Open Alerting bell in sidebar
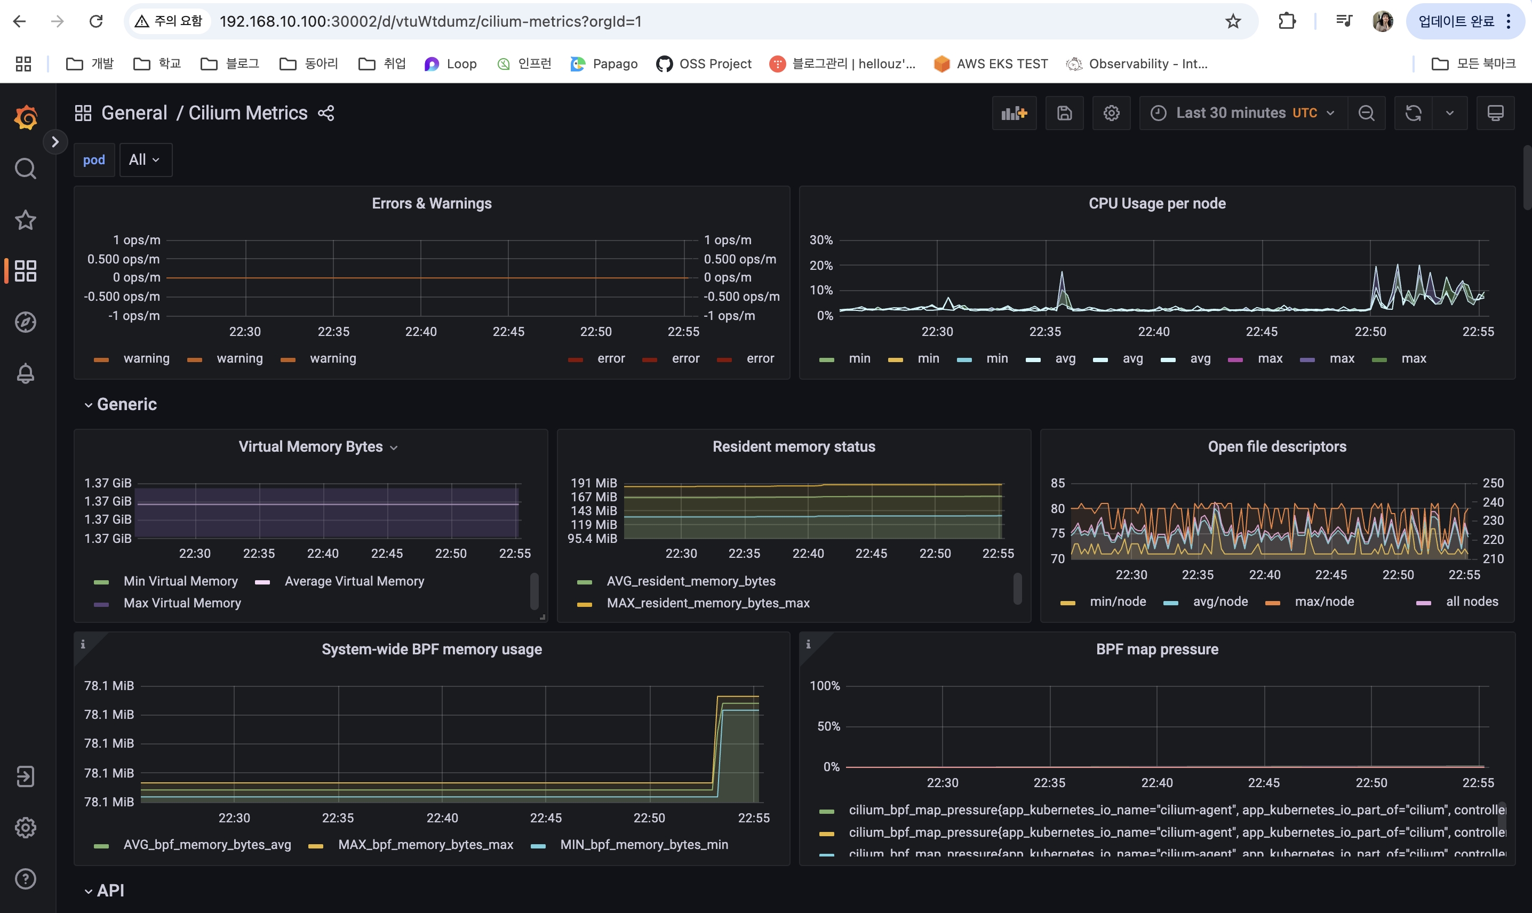The height and width of the screenshot is (913, 1532). [x=25, y=373]
